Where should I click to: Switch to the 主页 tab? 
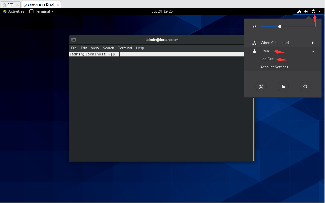pyautogui.click(x=10, y=5)
